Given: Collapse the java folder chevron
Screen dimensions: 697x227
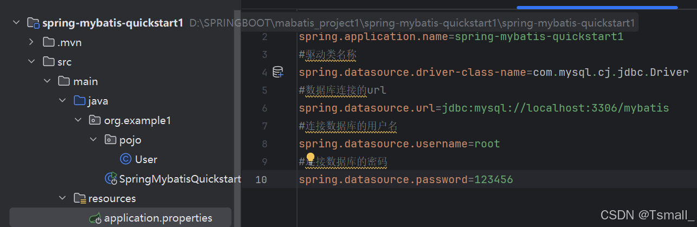Looking at the screenshot, I should click(x=62, y=101).
